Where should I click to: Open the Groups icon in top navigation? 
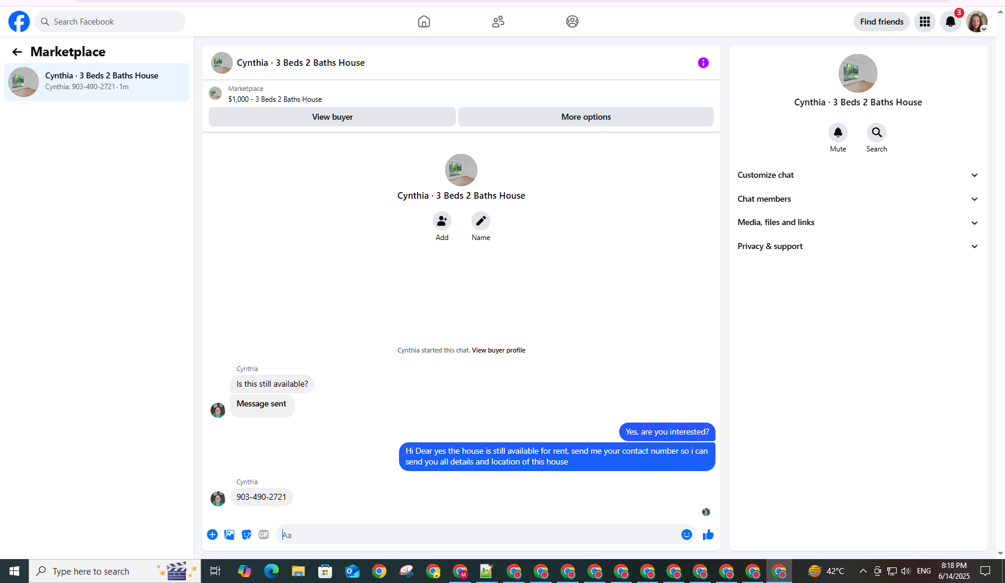point(572,22)
